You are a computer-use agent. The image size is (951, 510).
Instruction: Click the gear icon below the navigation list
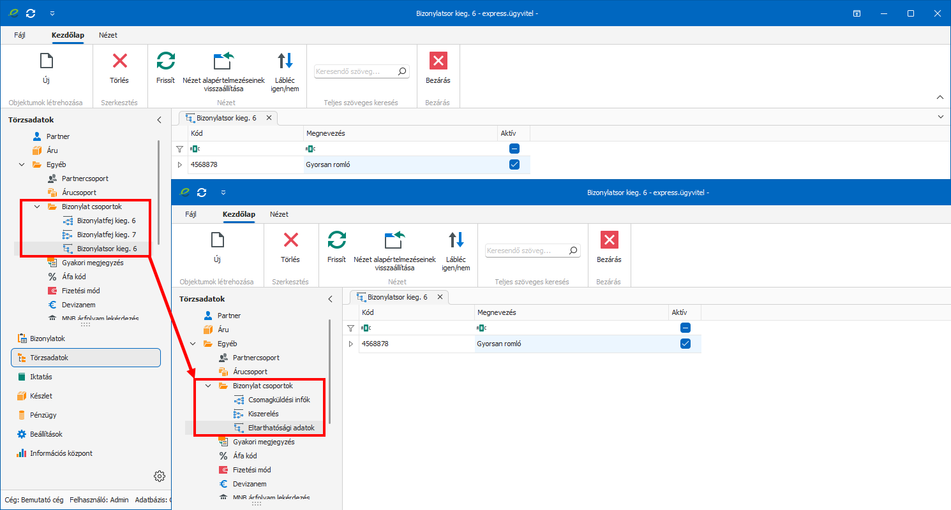[160, 476]
